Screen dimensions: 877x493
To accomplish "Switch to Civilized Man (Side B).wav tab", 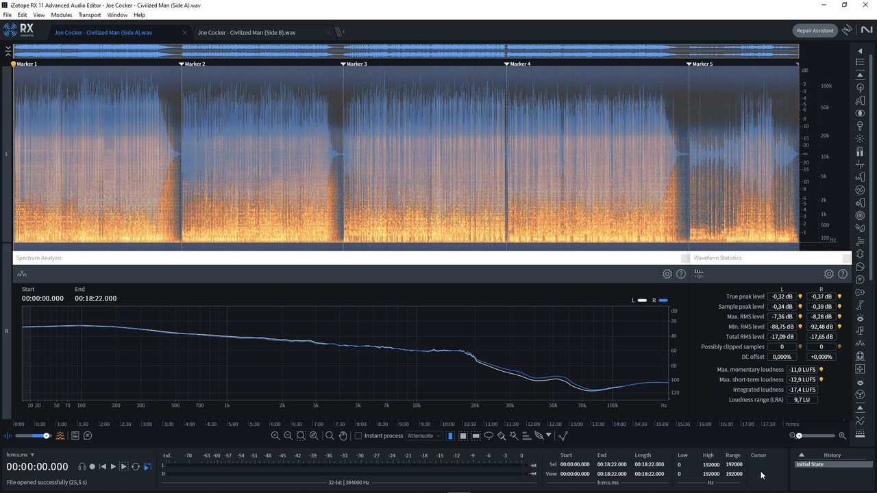I will click(247, 32).
